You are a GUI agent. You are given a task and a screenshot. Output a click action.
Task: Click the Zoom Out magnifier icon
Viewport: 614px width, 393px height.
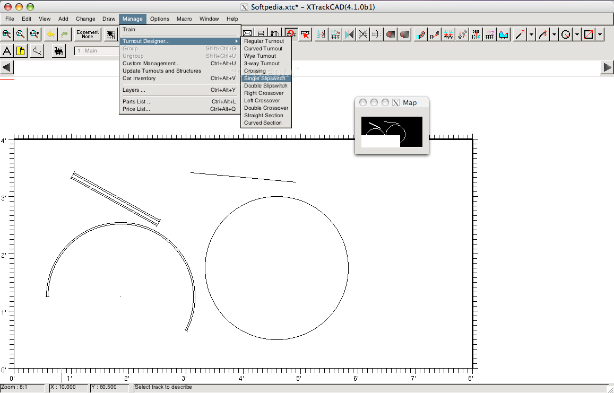35,34
